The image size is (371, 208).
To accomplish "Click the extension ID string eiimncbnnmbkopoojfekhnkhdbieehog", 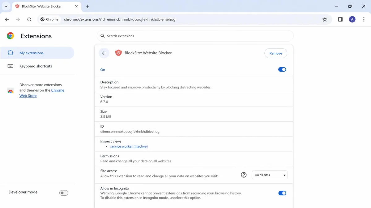I will pyautogui.click(x=130, y=132).
